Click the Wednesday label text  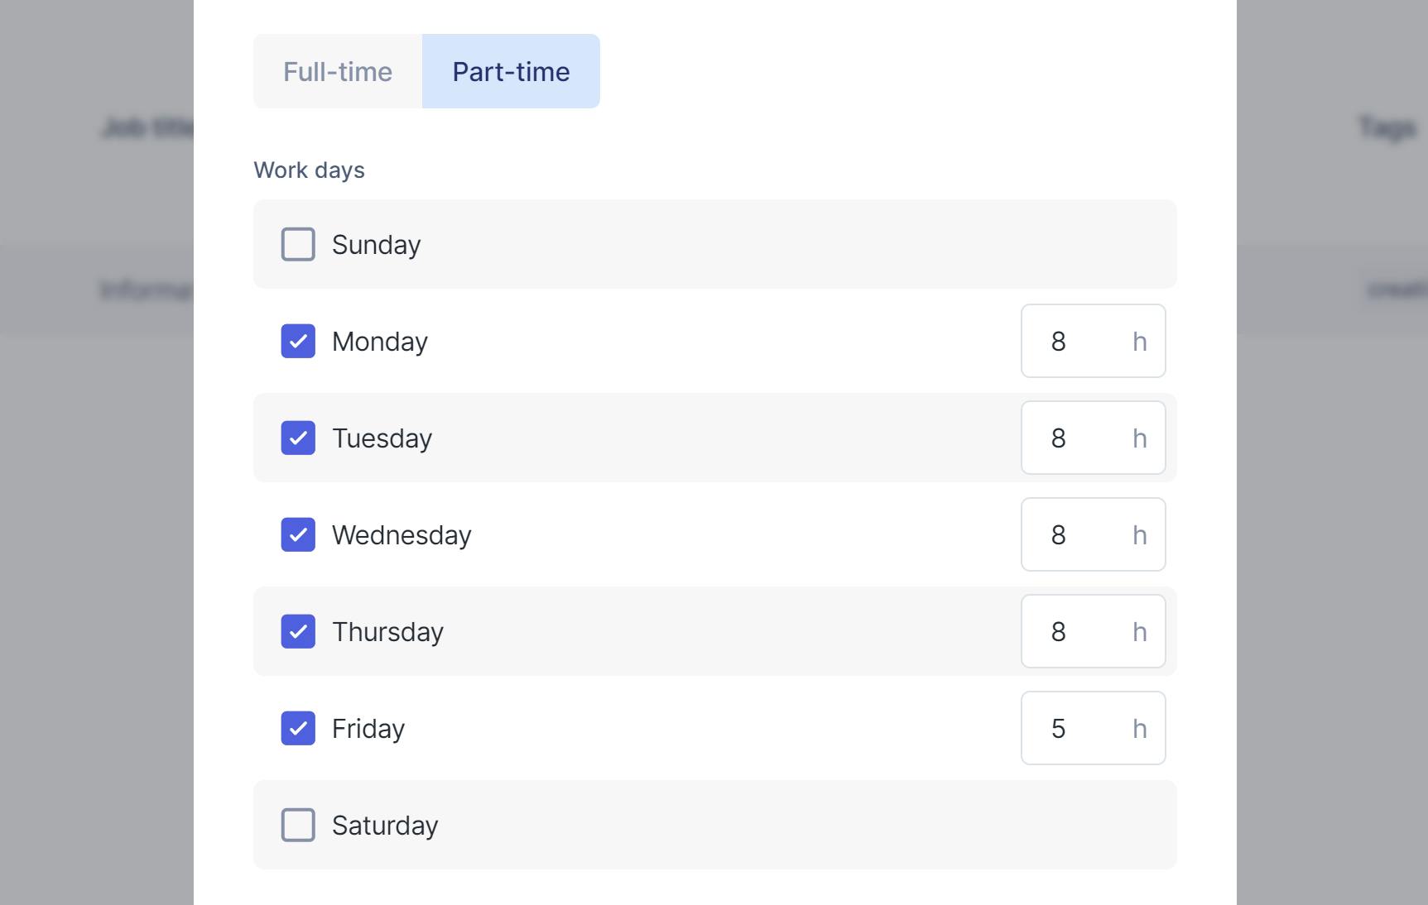click(x=401, y=535)
